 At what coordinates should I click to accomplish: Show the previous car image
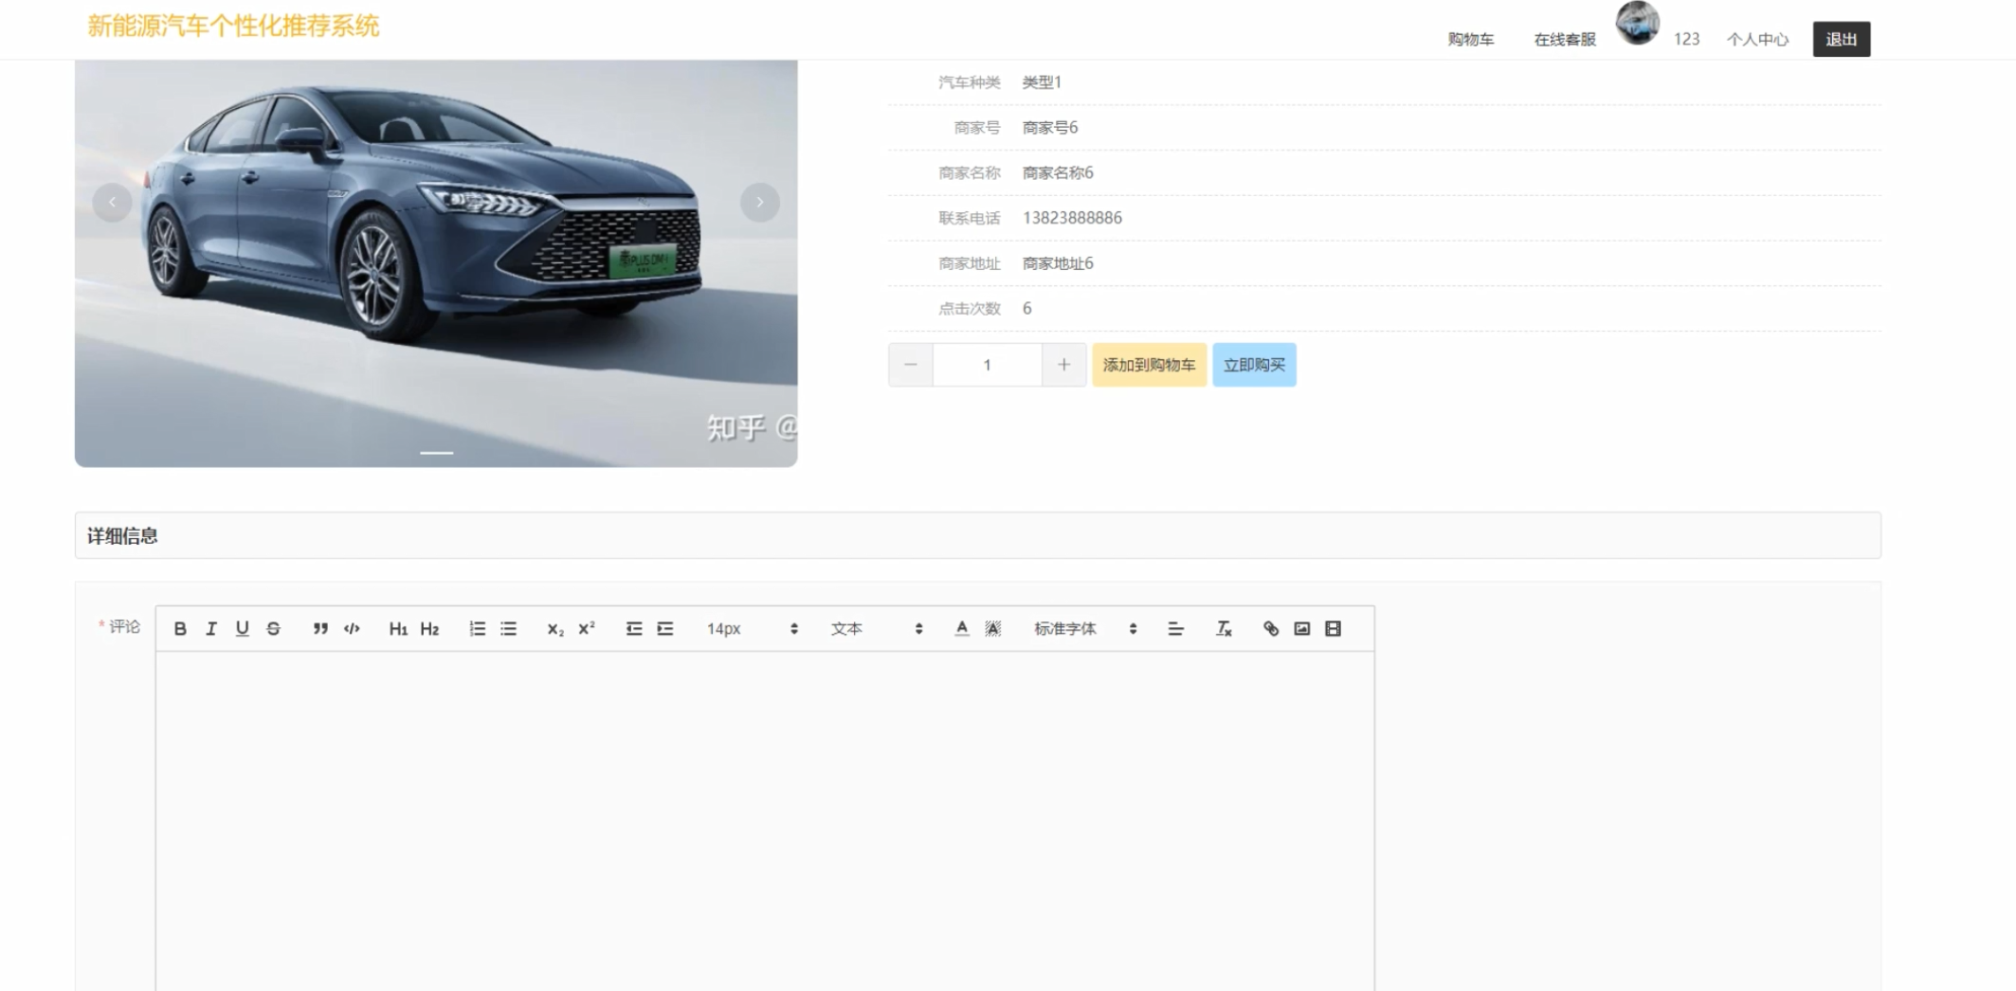[x=112, y=202]
